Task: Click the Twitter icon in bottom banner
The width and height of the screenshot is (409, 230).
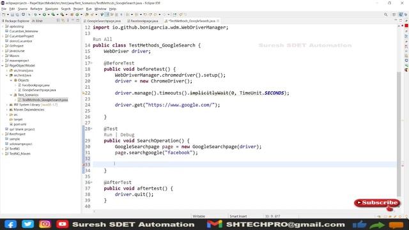Action: click(28, 224)
